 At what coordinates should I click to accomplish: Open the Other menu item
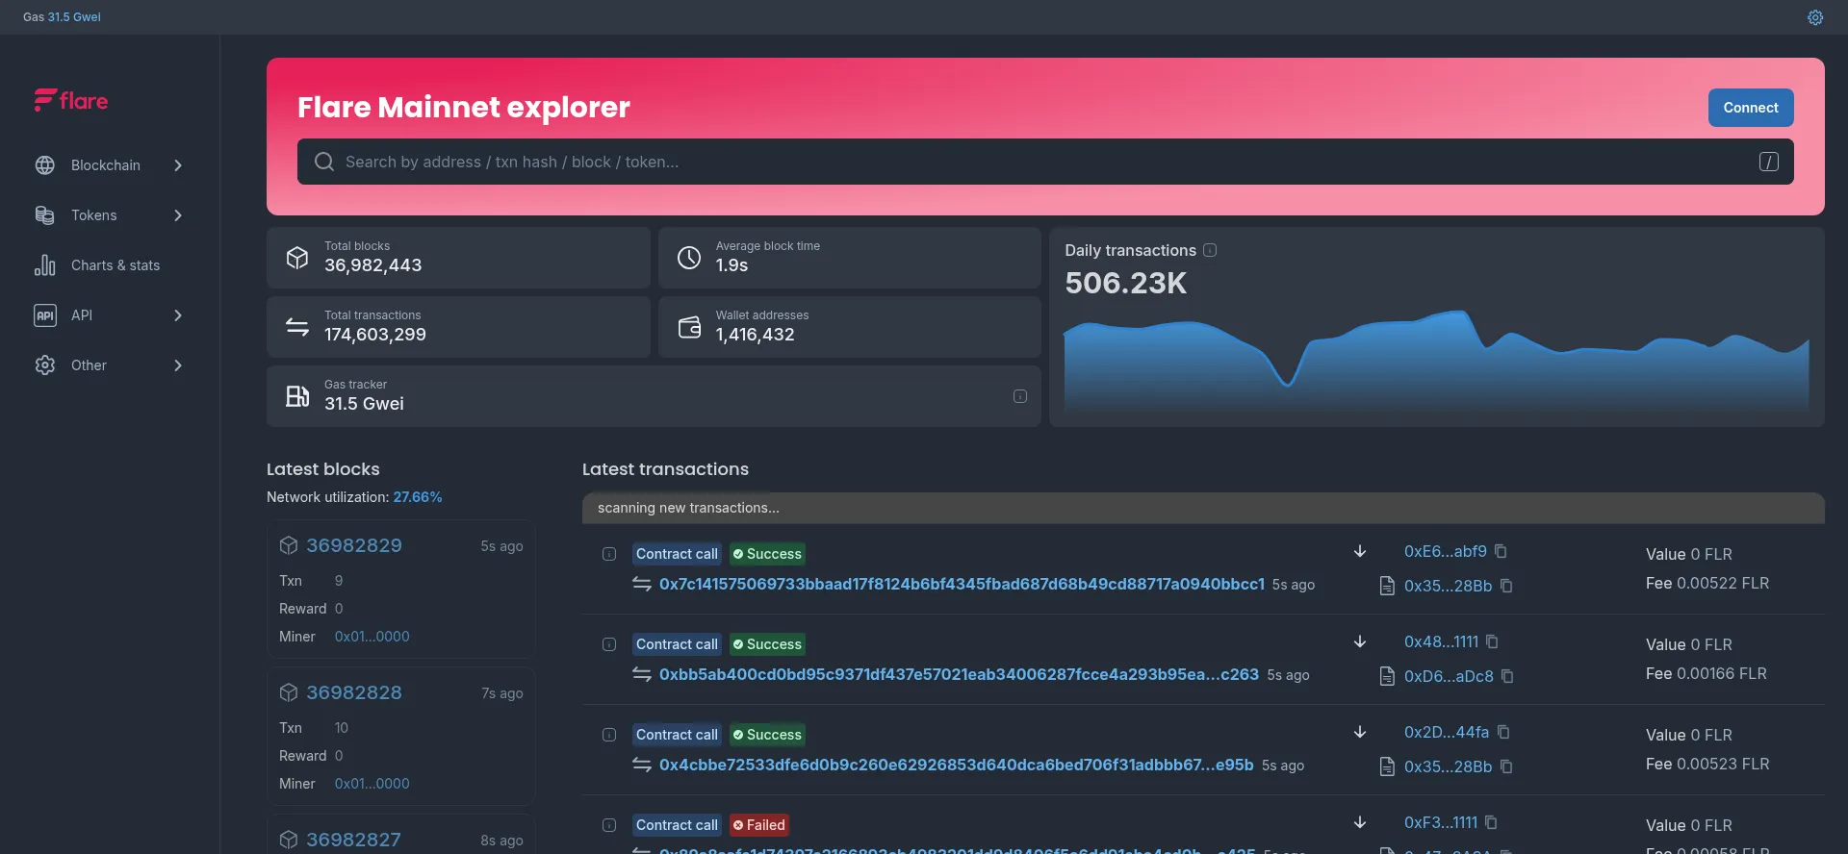click(110, 365)
